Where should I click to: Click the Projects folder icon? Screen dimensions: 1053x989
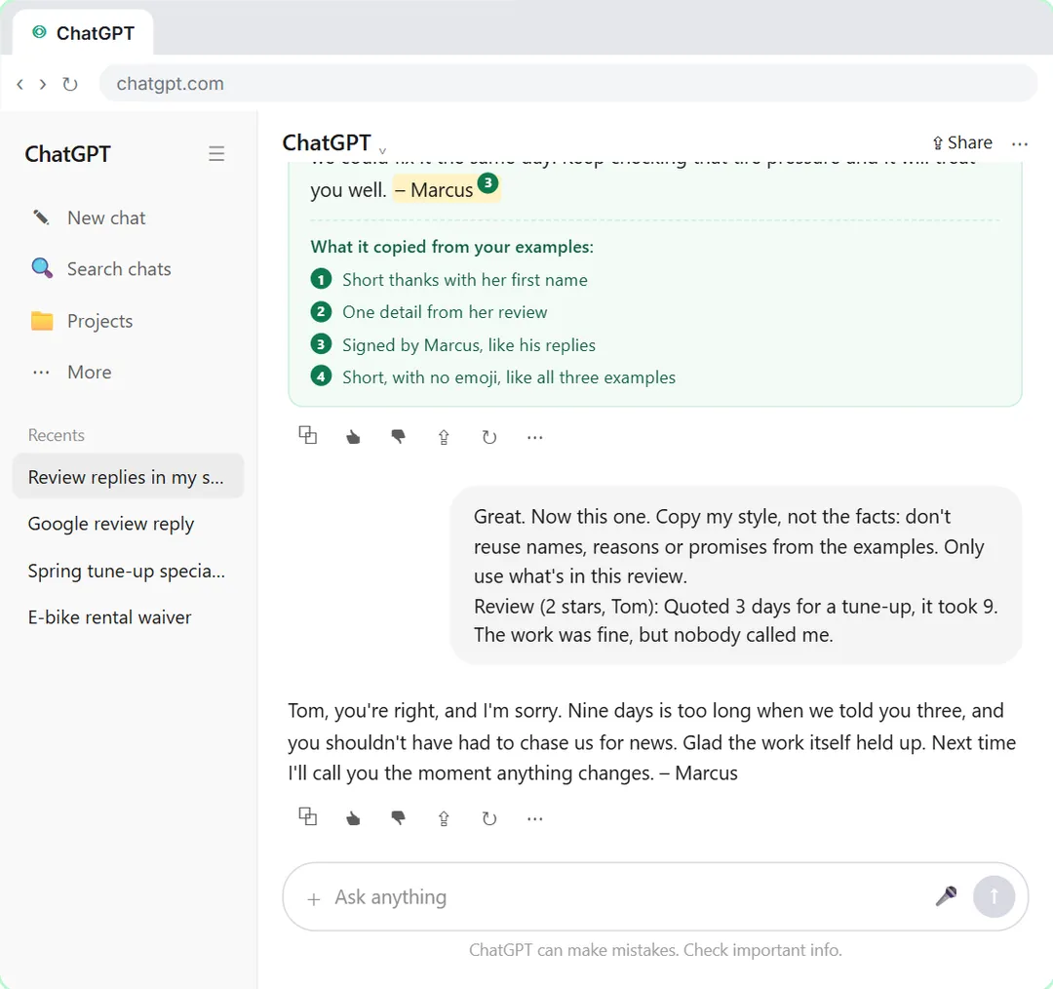click(42, 321)
